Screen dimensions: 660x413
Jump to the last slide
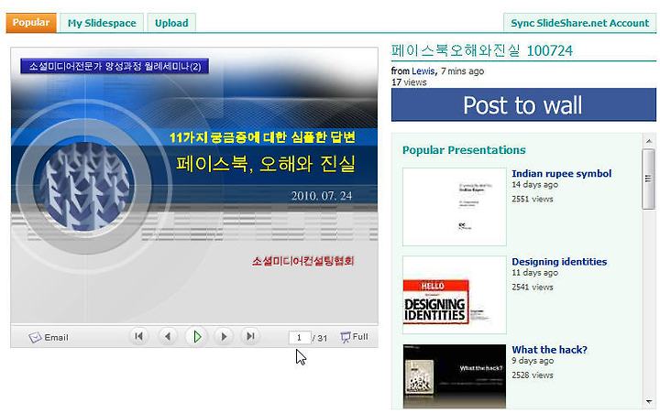250,336
